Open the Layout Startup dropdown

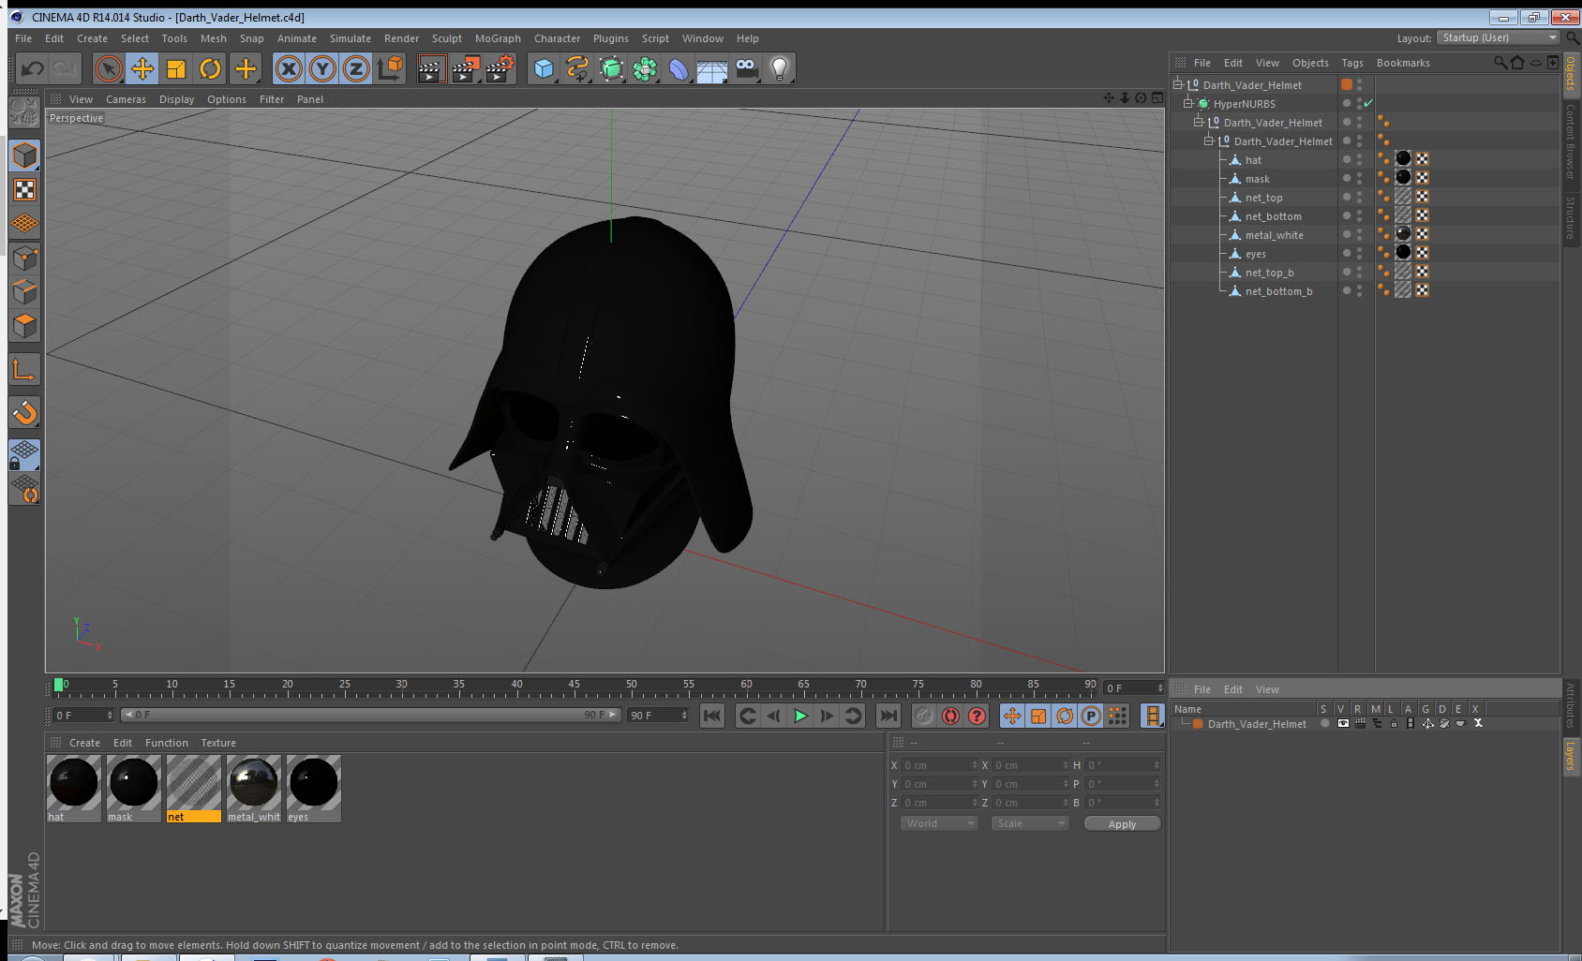(x=1498, y=37)
